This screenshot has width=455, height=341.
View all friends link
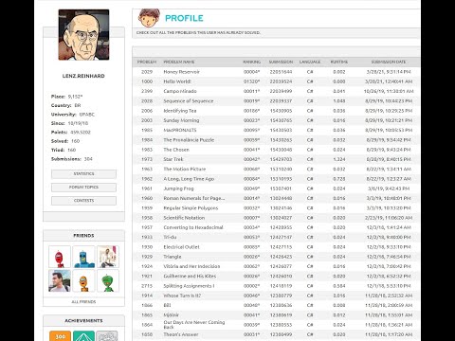pyautogui.click(x=83, y=302)
